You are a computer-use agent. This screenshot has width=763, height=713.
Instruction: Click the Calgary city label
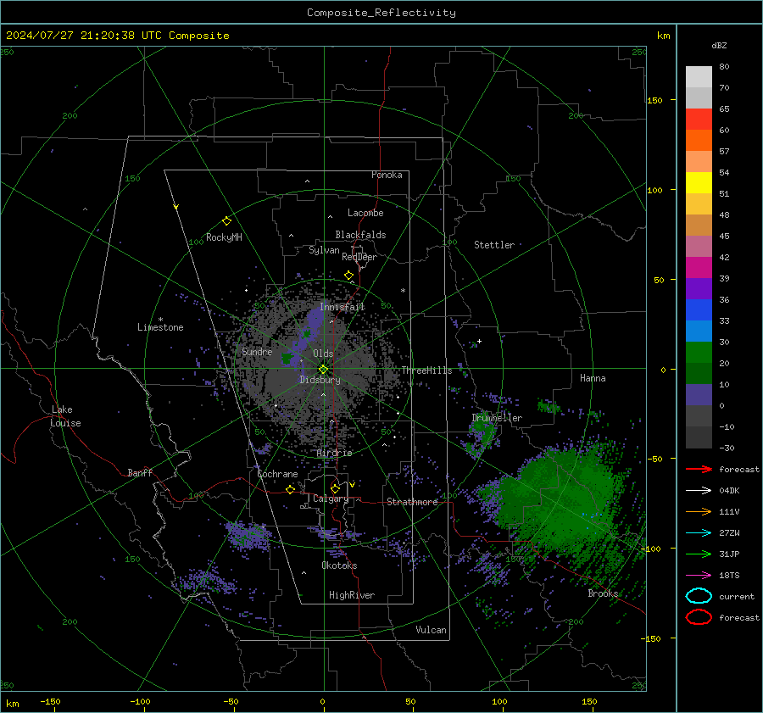(x=331, y=499)
